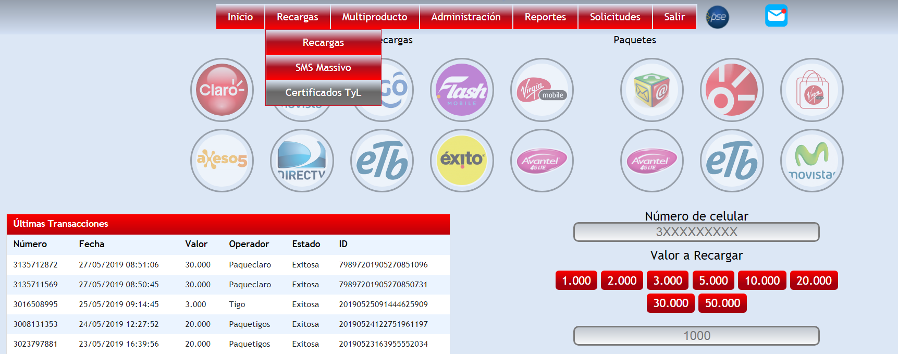Image resolution: width=898 pixels, height=354 pixels.
Task: Click transaction ID 20190524122751961197
Action: (x=384, y=324)
